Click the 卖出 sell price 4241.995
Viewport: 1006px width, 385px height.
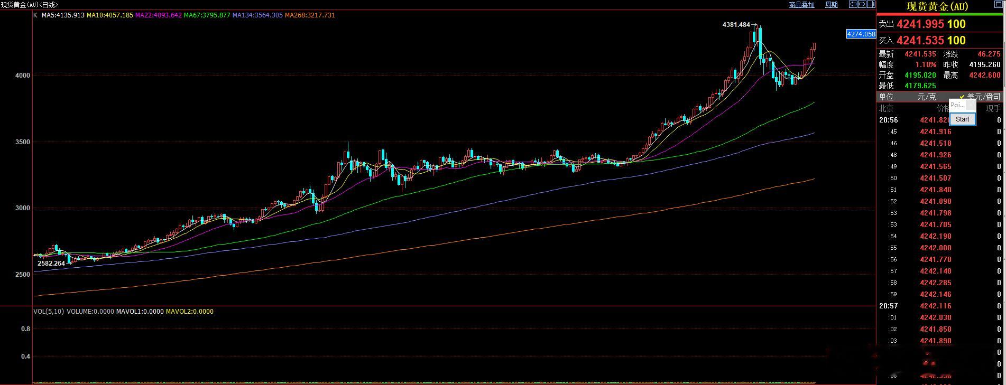(920, 24)
